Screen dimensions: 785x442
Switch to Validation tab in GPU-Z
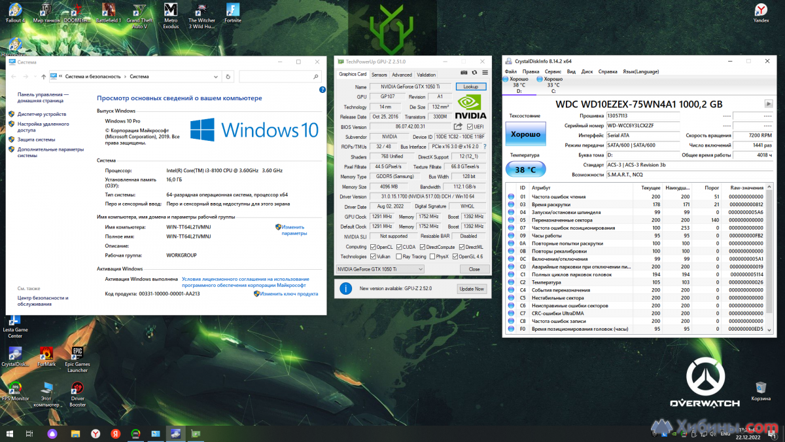(426, 75)
